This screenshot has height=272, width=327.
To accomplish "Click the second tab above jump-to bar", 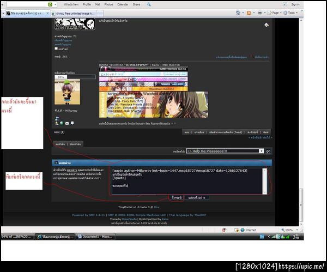I will (x=75, y=144).
